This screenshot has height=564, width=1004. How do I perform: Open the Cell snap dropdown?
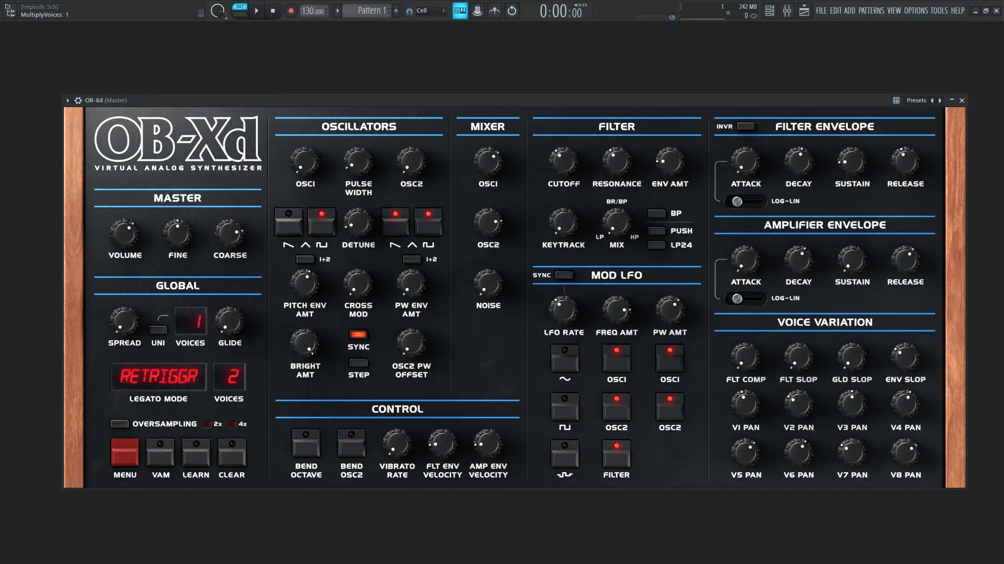[x=429, y=10]
